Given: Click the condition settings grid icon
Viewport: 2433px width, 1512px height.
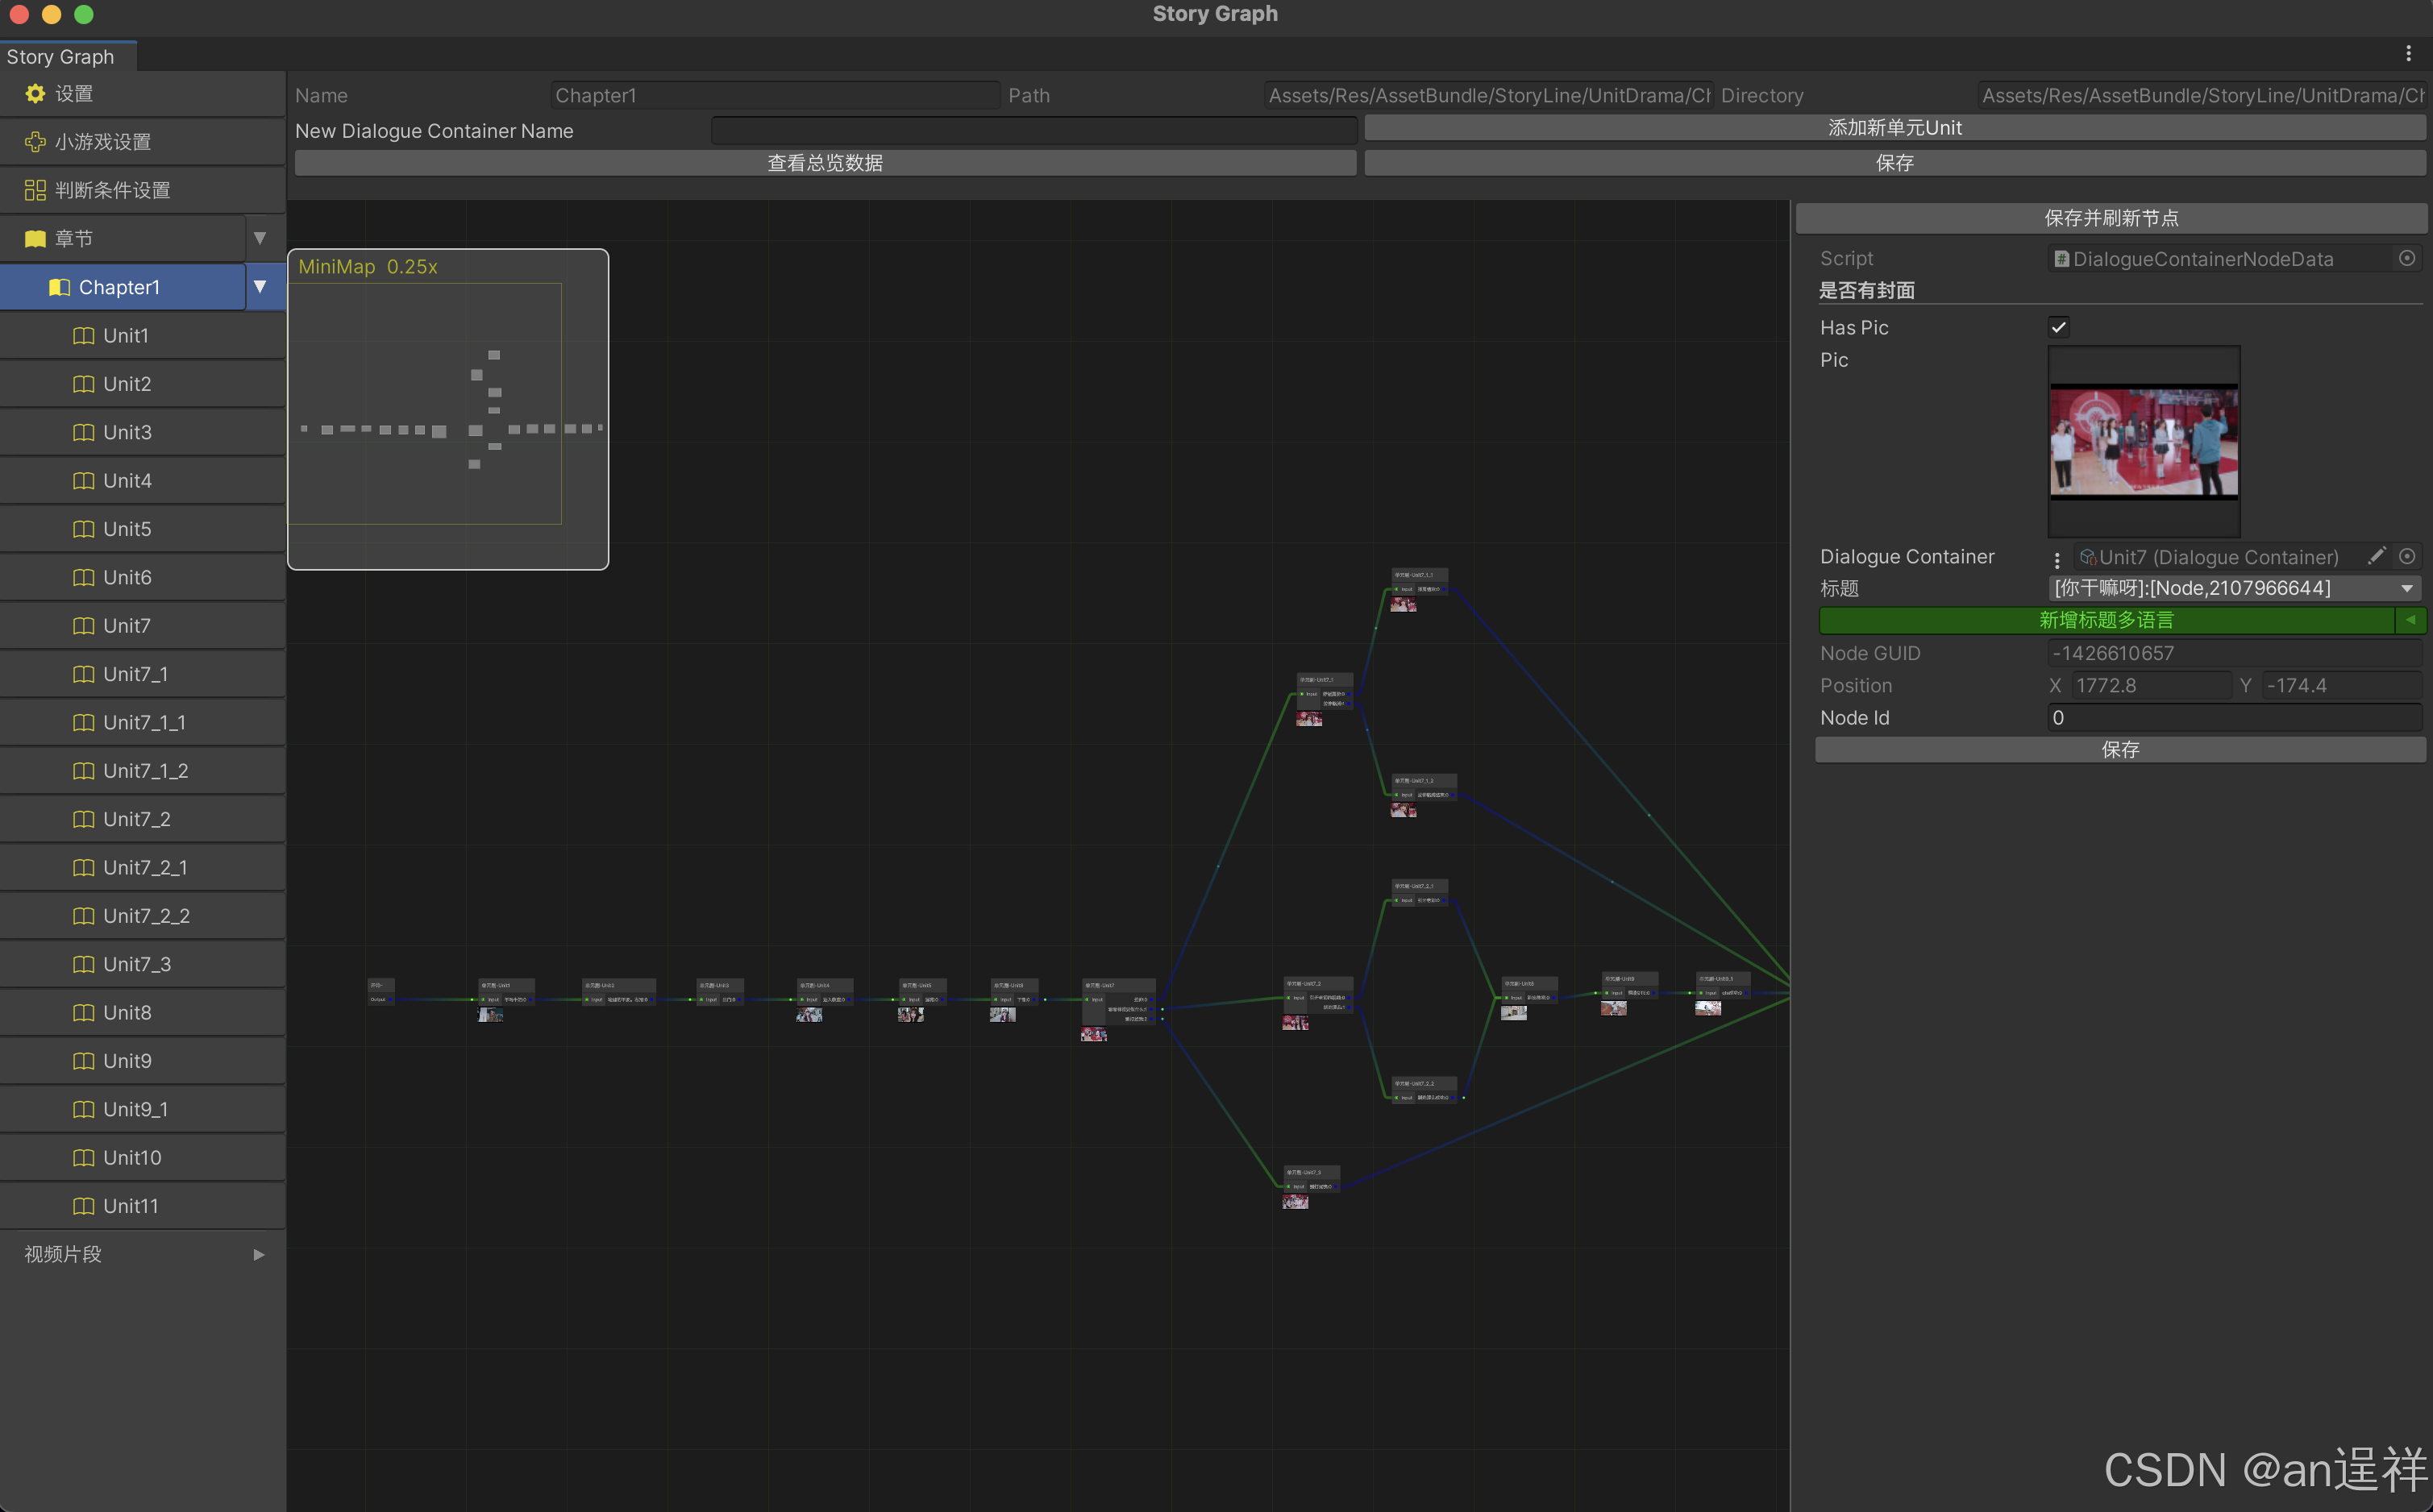Looking at the screenshot, I should coord(35,190).
